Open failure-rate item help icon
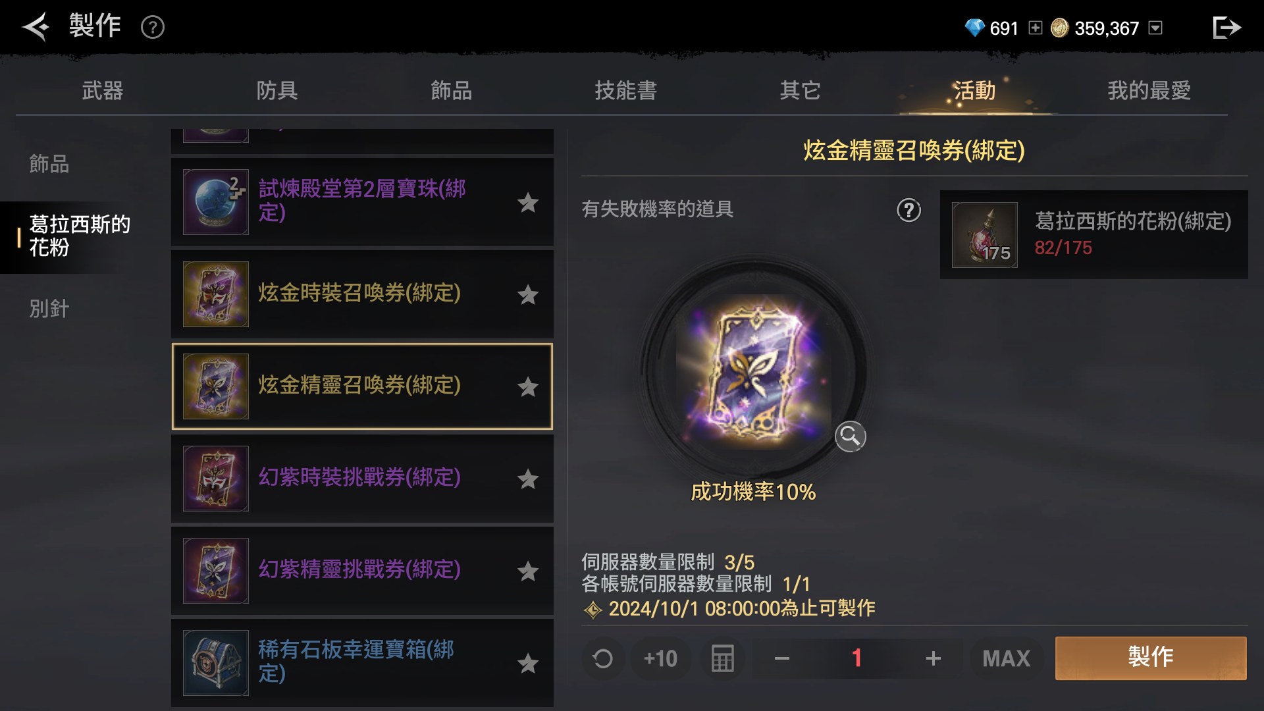This screenshot has width=1264, height=711. 909,210
